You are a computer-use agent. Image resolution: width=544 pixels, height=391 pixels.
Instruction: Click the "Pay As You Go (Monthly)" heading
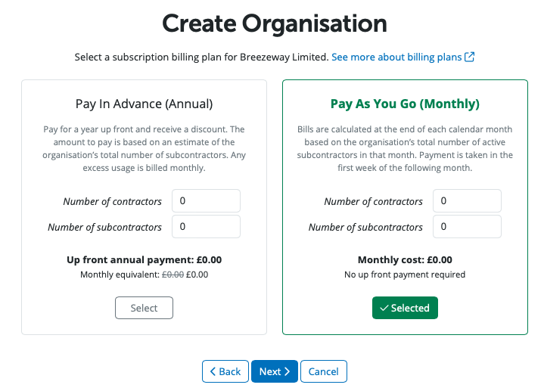click(x=405, y=104)
